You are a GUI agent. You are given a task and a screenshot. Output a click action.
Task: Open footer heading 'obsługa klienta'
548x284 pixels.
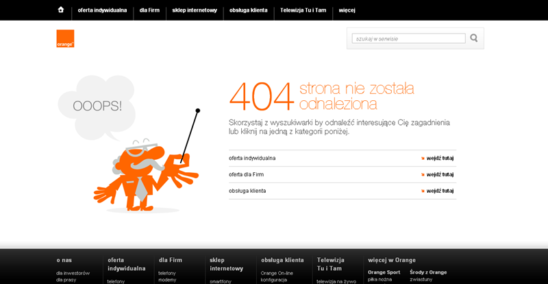(x=282, y=260)
